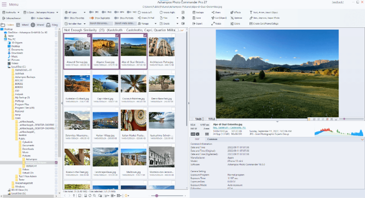Click the back arrow in bottom browser bar
365x198 pixels.
[65, 196]
